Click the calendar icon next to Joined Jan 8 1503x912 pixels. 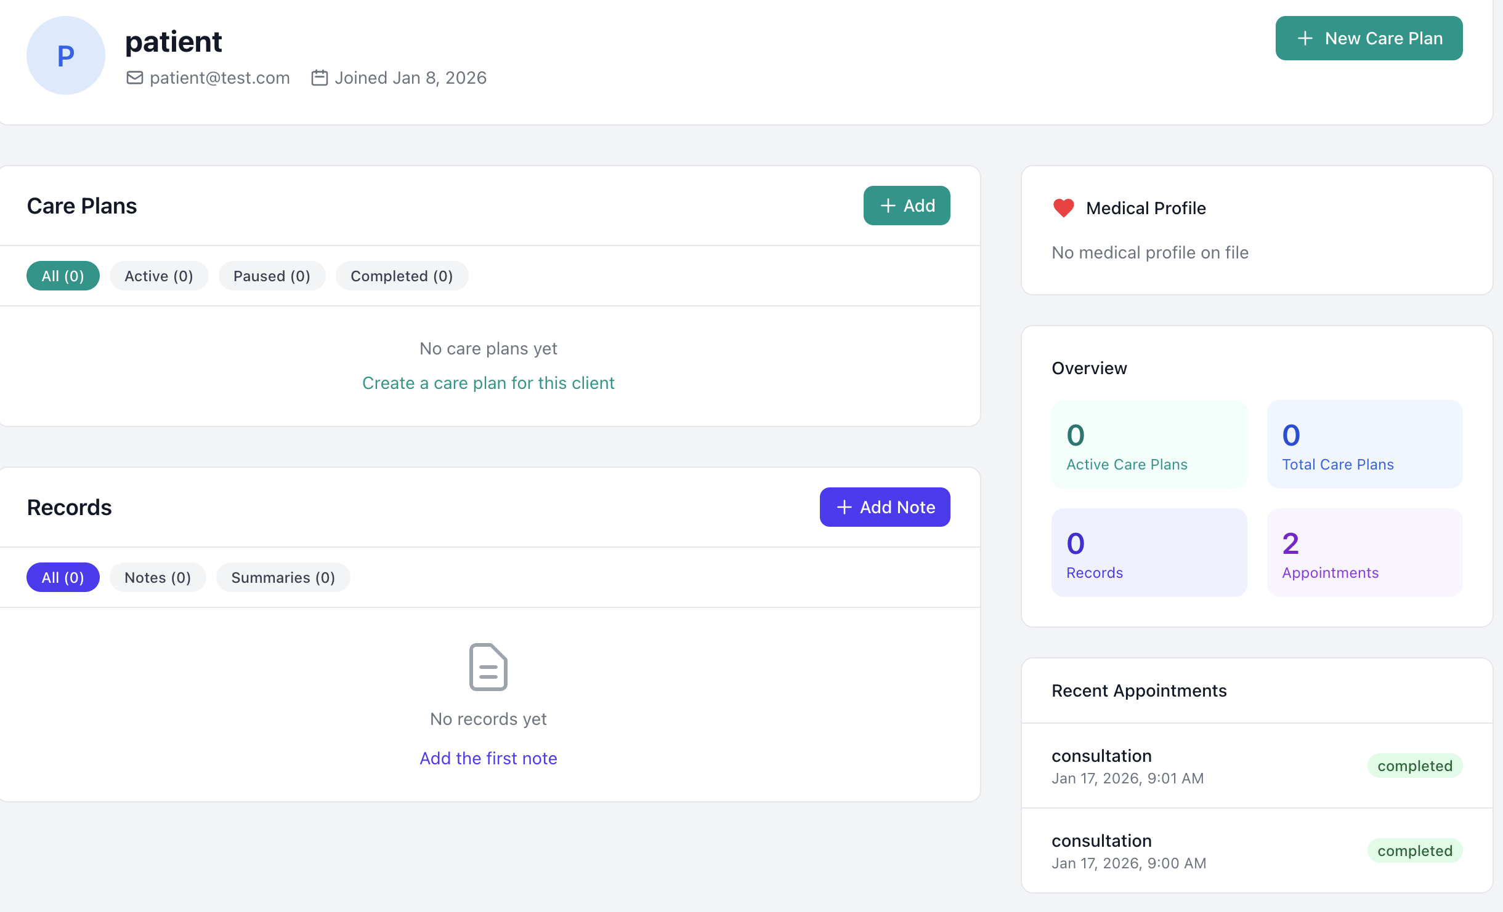320,78
